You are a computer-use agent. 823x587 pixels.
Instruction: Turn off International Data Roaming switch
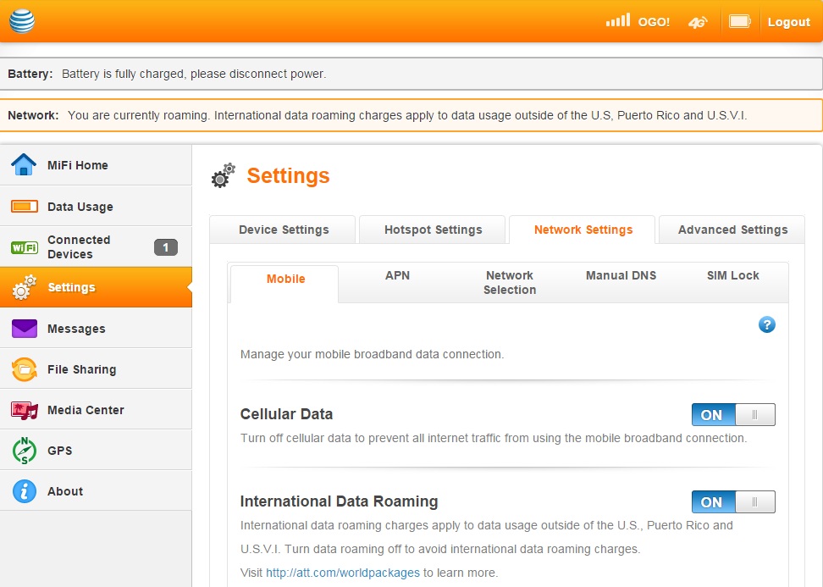click(733, 502)
